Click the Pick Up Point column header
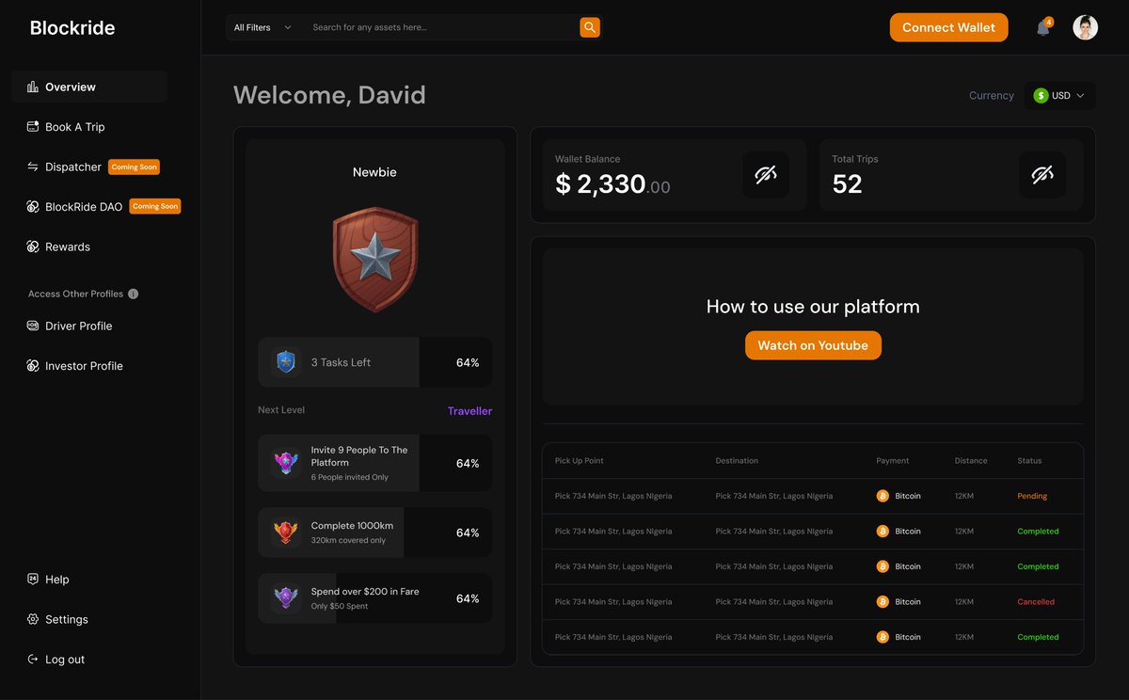1129x700 pixels. coord(580,461)
